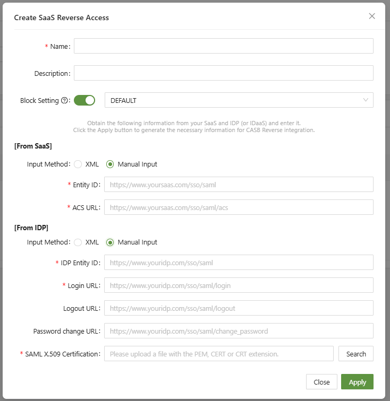Click the Logout URL input

click(238, 308)
